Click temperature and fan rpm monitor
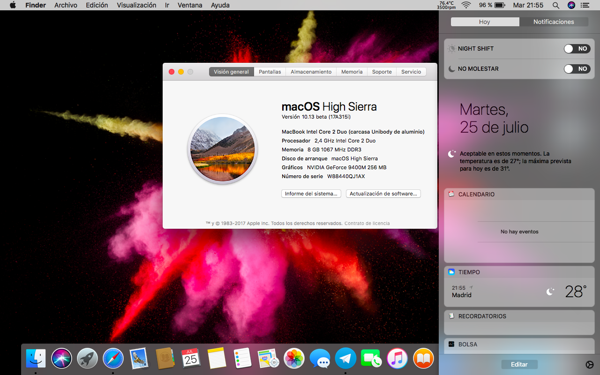 coord(446,5)
